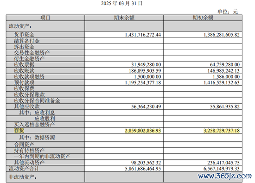Screen dimensions: 255x183
Task: Select the highlighted 存货 cell
Action: [x=19, y=131]
